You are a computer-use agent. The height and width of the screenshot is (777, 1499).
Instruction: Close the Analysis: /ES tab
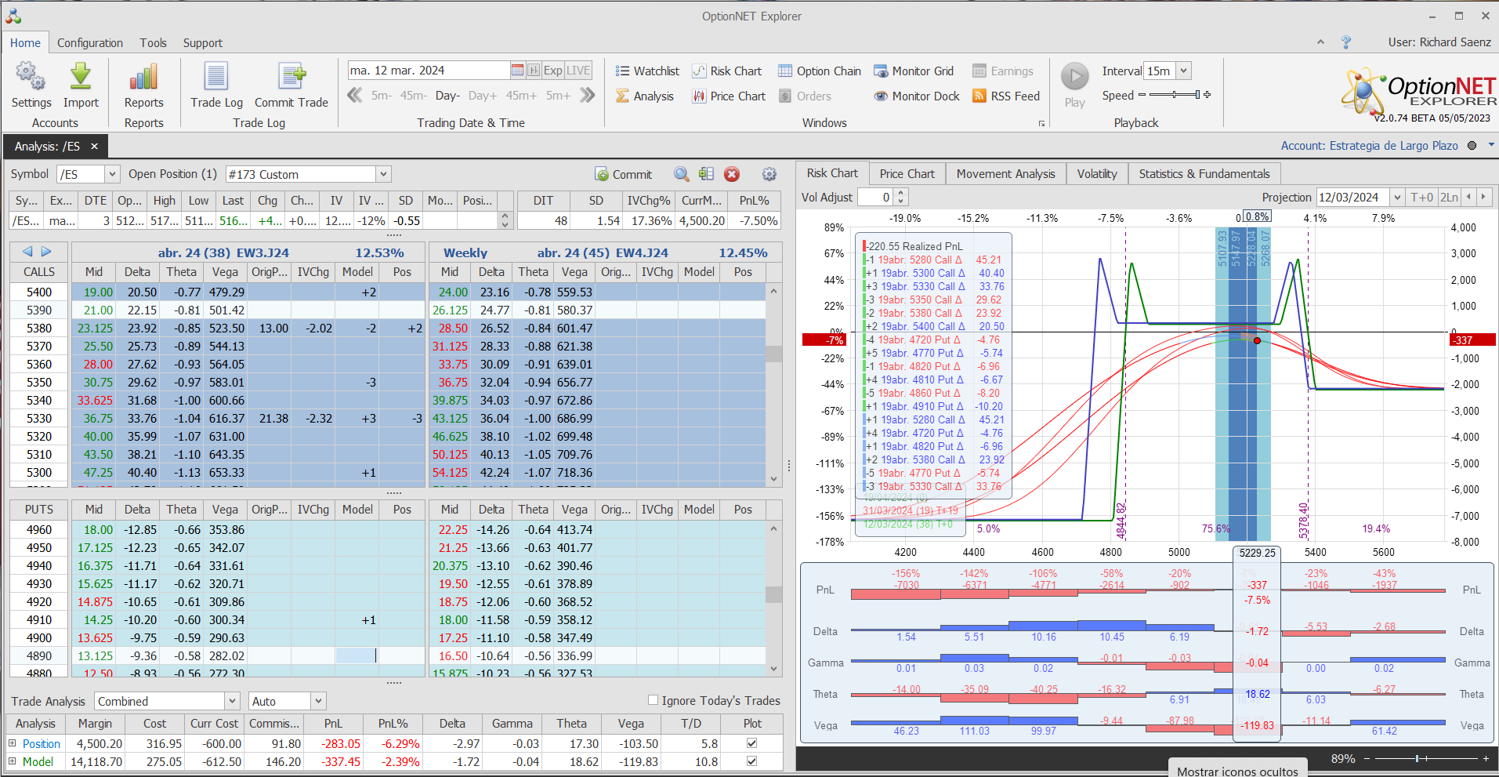(x=94, y=147)
